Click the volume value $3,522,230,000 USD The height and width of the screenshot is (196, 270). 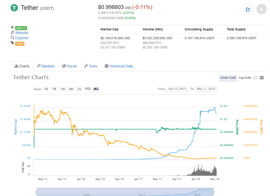157,38
